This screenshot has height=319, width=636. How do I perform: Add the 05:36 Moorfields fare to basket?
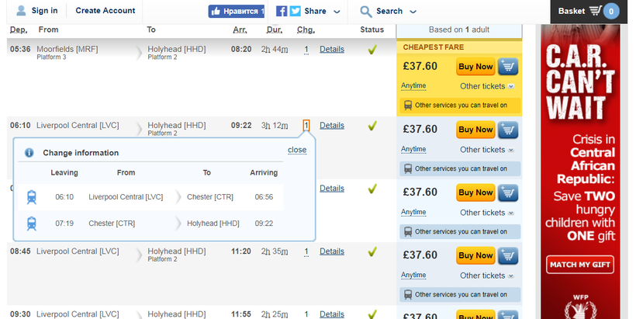[508, 67]
